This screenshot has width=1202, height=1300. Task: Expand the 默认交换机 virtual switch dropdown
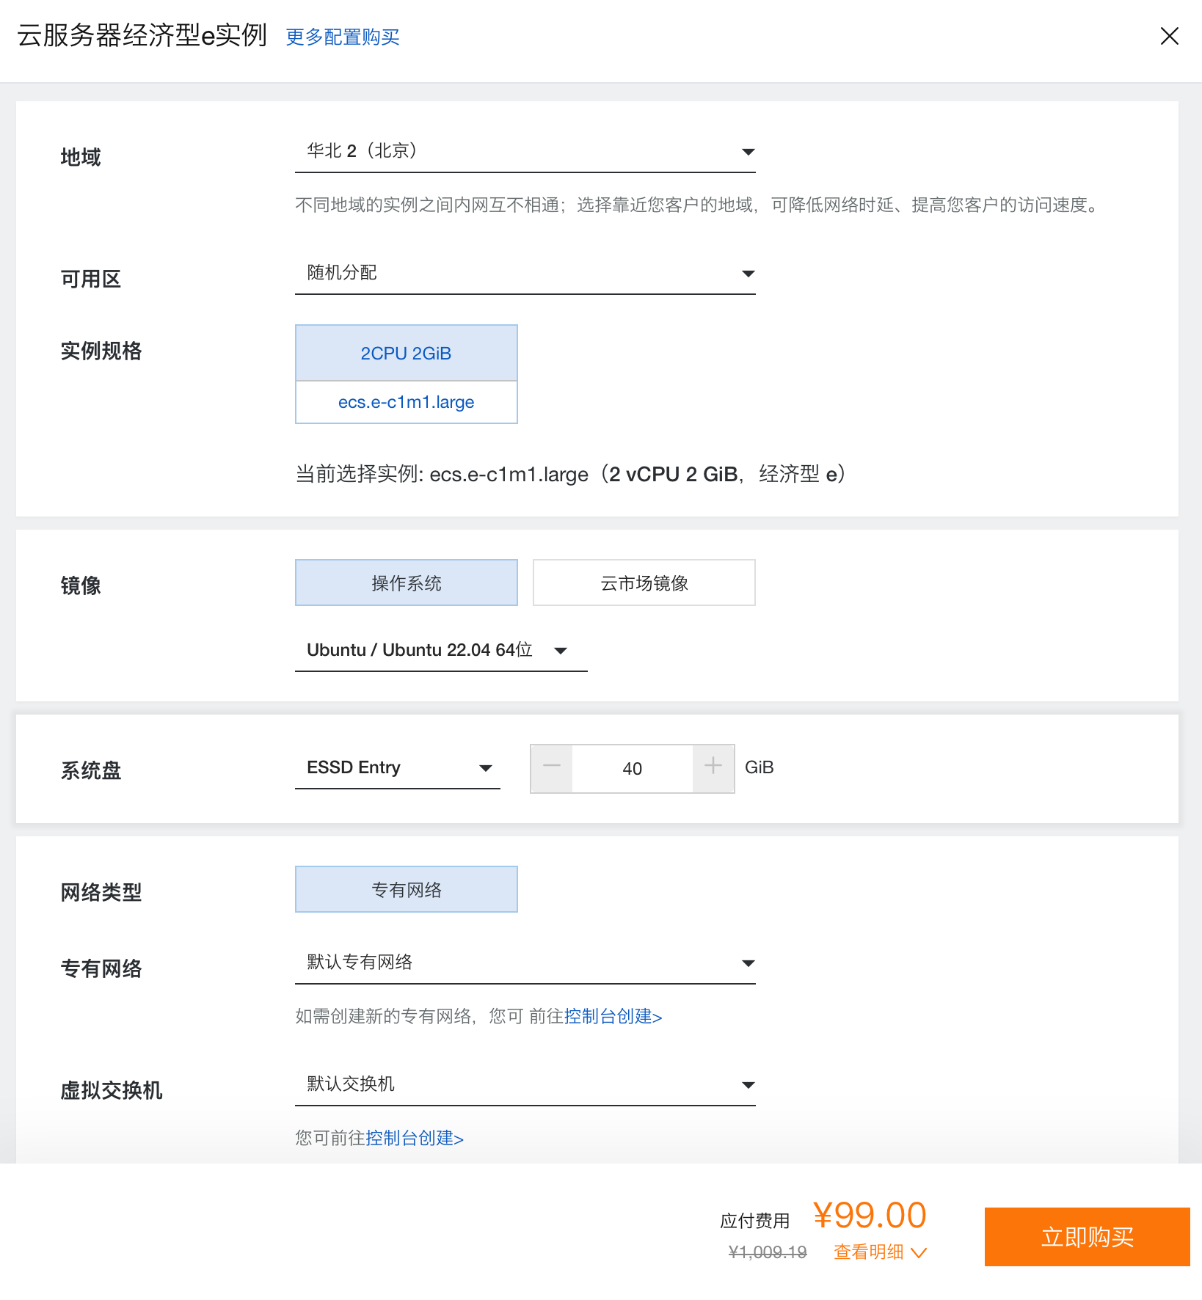[525, 1085]
